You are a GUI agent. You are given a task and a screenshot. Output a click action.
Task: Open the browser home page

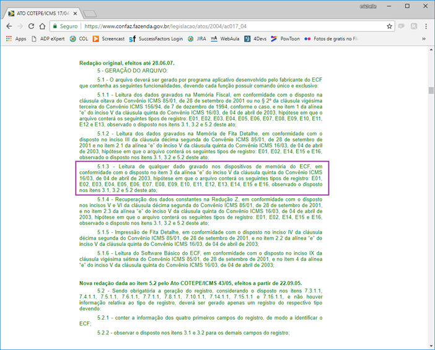[x=42, y=26]
